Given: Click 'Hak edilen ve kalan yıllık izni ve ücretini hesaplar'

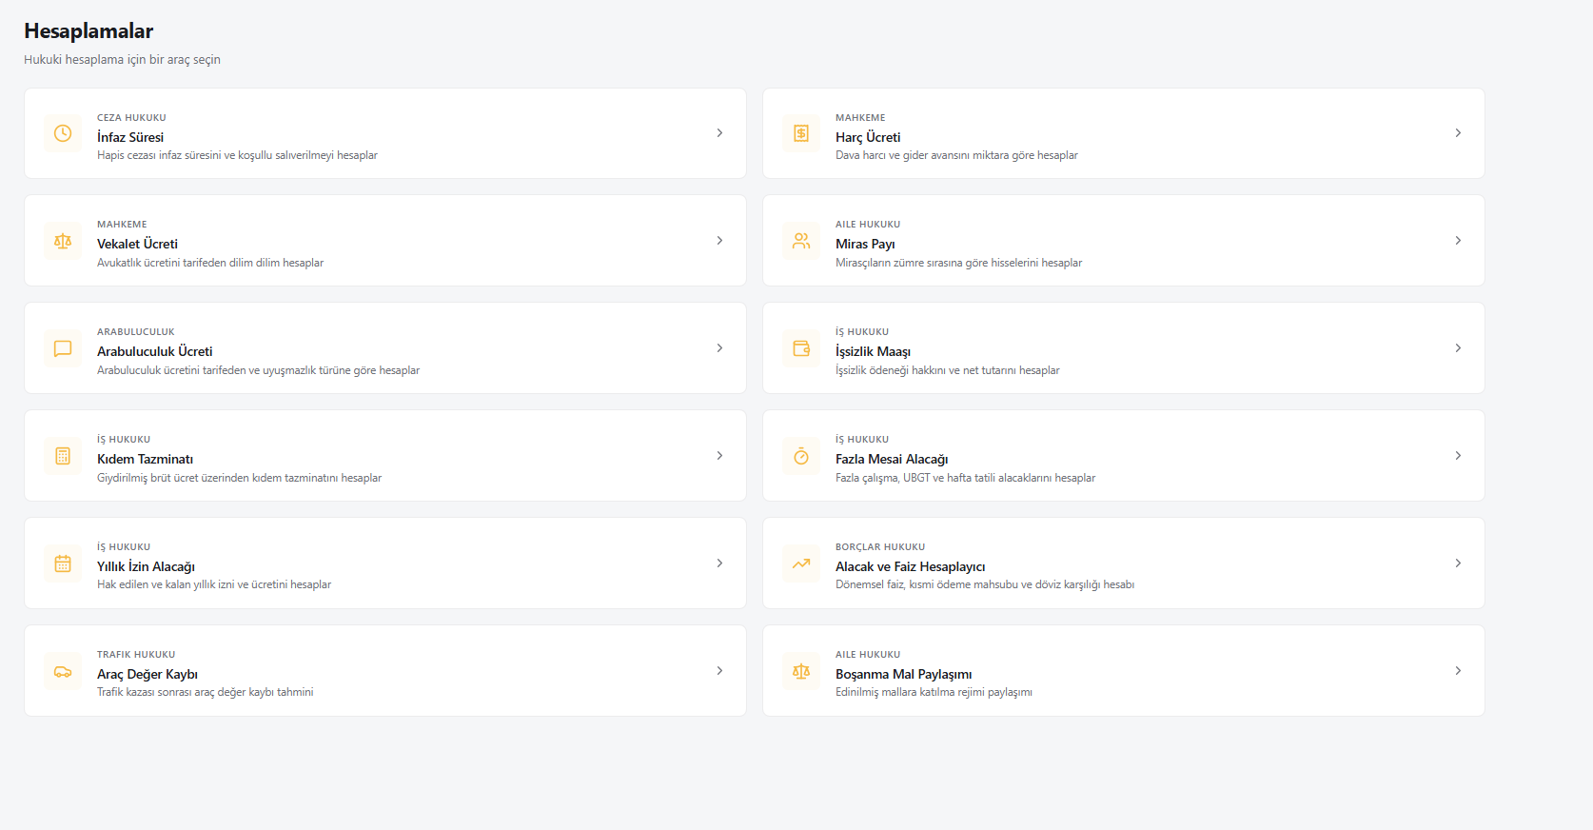Looking at the screenshot, I should click(x=214, y=584).
